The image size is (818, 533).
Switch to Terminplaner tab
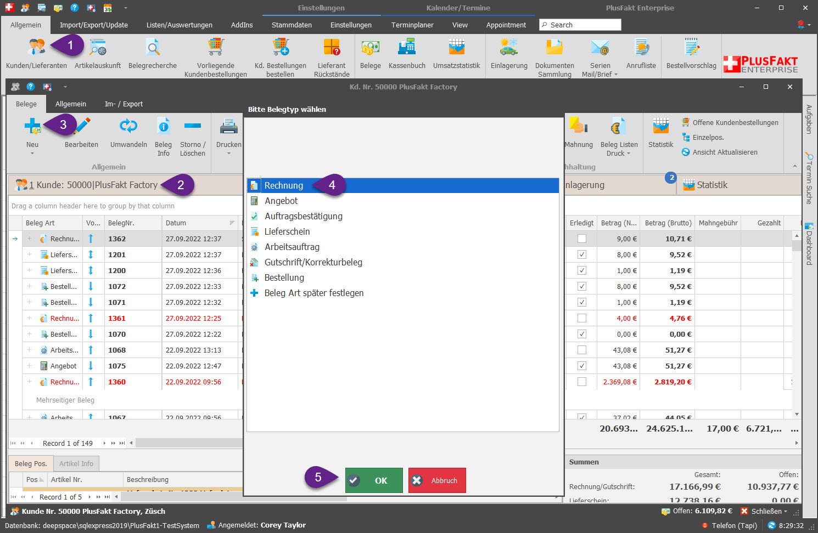[412, 25]
